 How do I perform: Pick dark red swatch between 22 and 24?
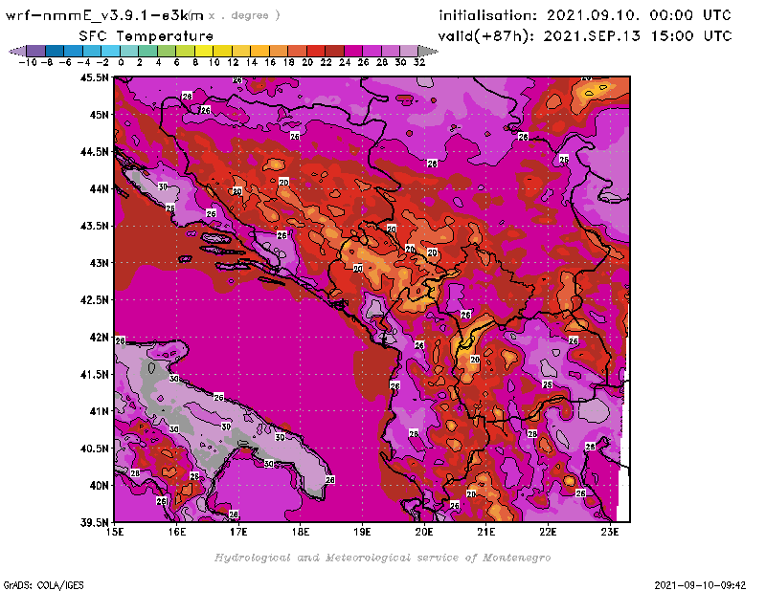(x=334, y=51)
